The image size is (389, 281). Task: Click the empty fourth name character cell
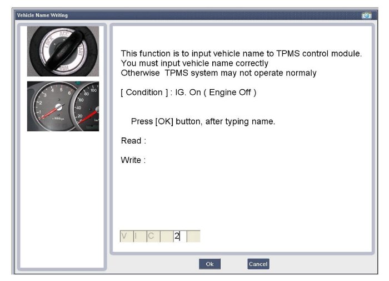(166, 236)
